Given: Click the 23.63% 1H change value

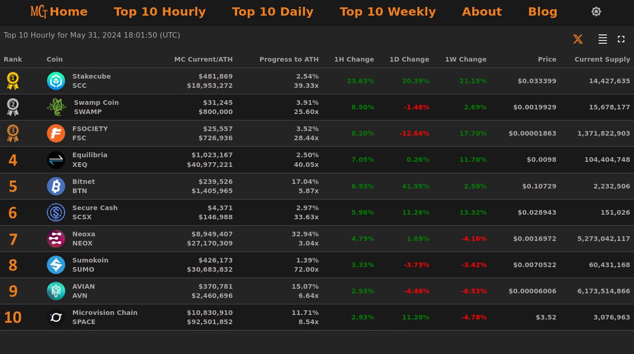Looking at the screenshot, I should coord(360,81).
